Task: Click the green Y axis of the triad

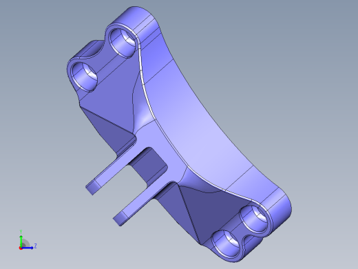Action: pos(21,241)
